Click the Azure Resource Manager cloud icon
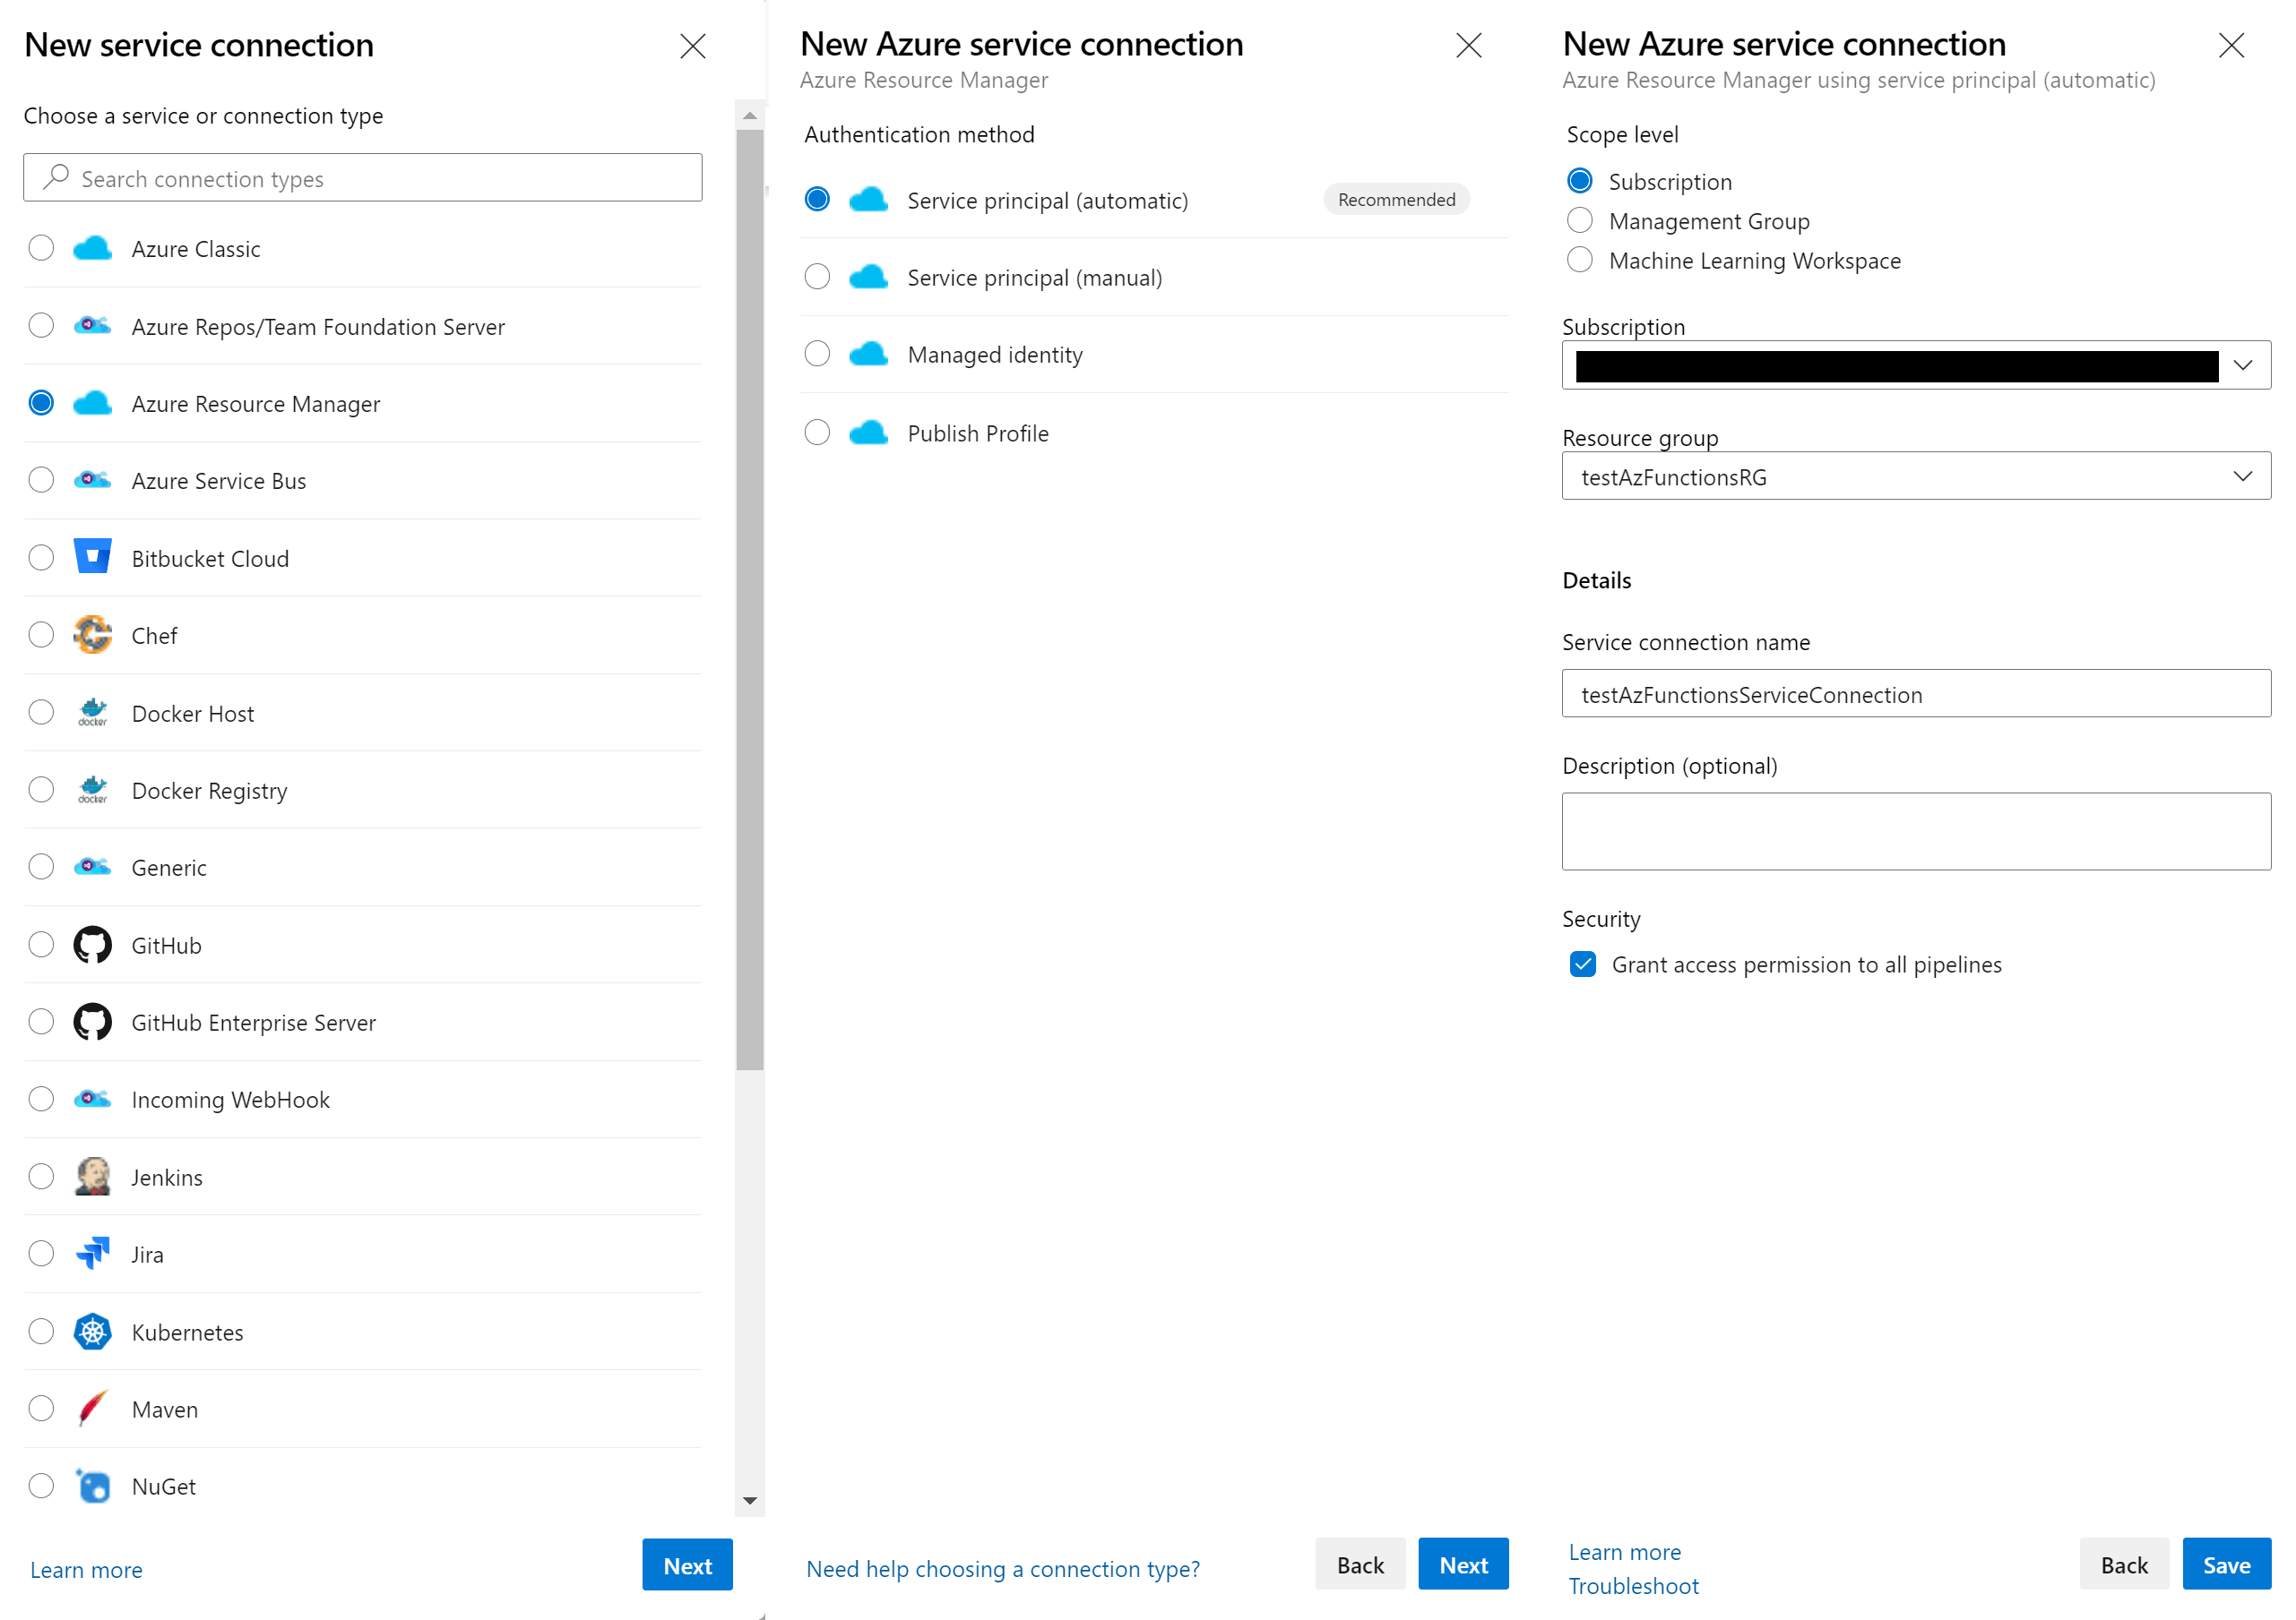This screenshot has width=2296, height=1620. click(92, 403)
